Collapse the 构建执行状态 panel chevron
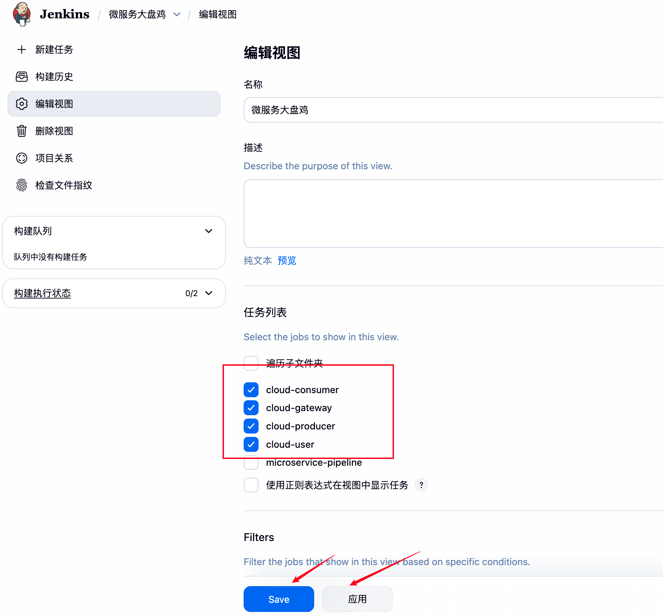Screen dimensions: 663x616 pyautogui.click(x=209, y=293)
